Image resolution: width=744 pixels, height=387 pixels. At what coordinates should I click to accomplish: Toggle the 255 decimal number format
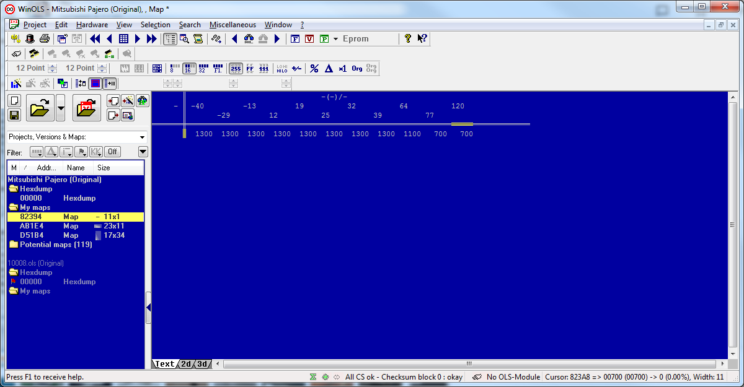point(236,69)
